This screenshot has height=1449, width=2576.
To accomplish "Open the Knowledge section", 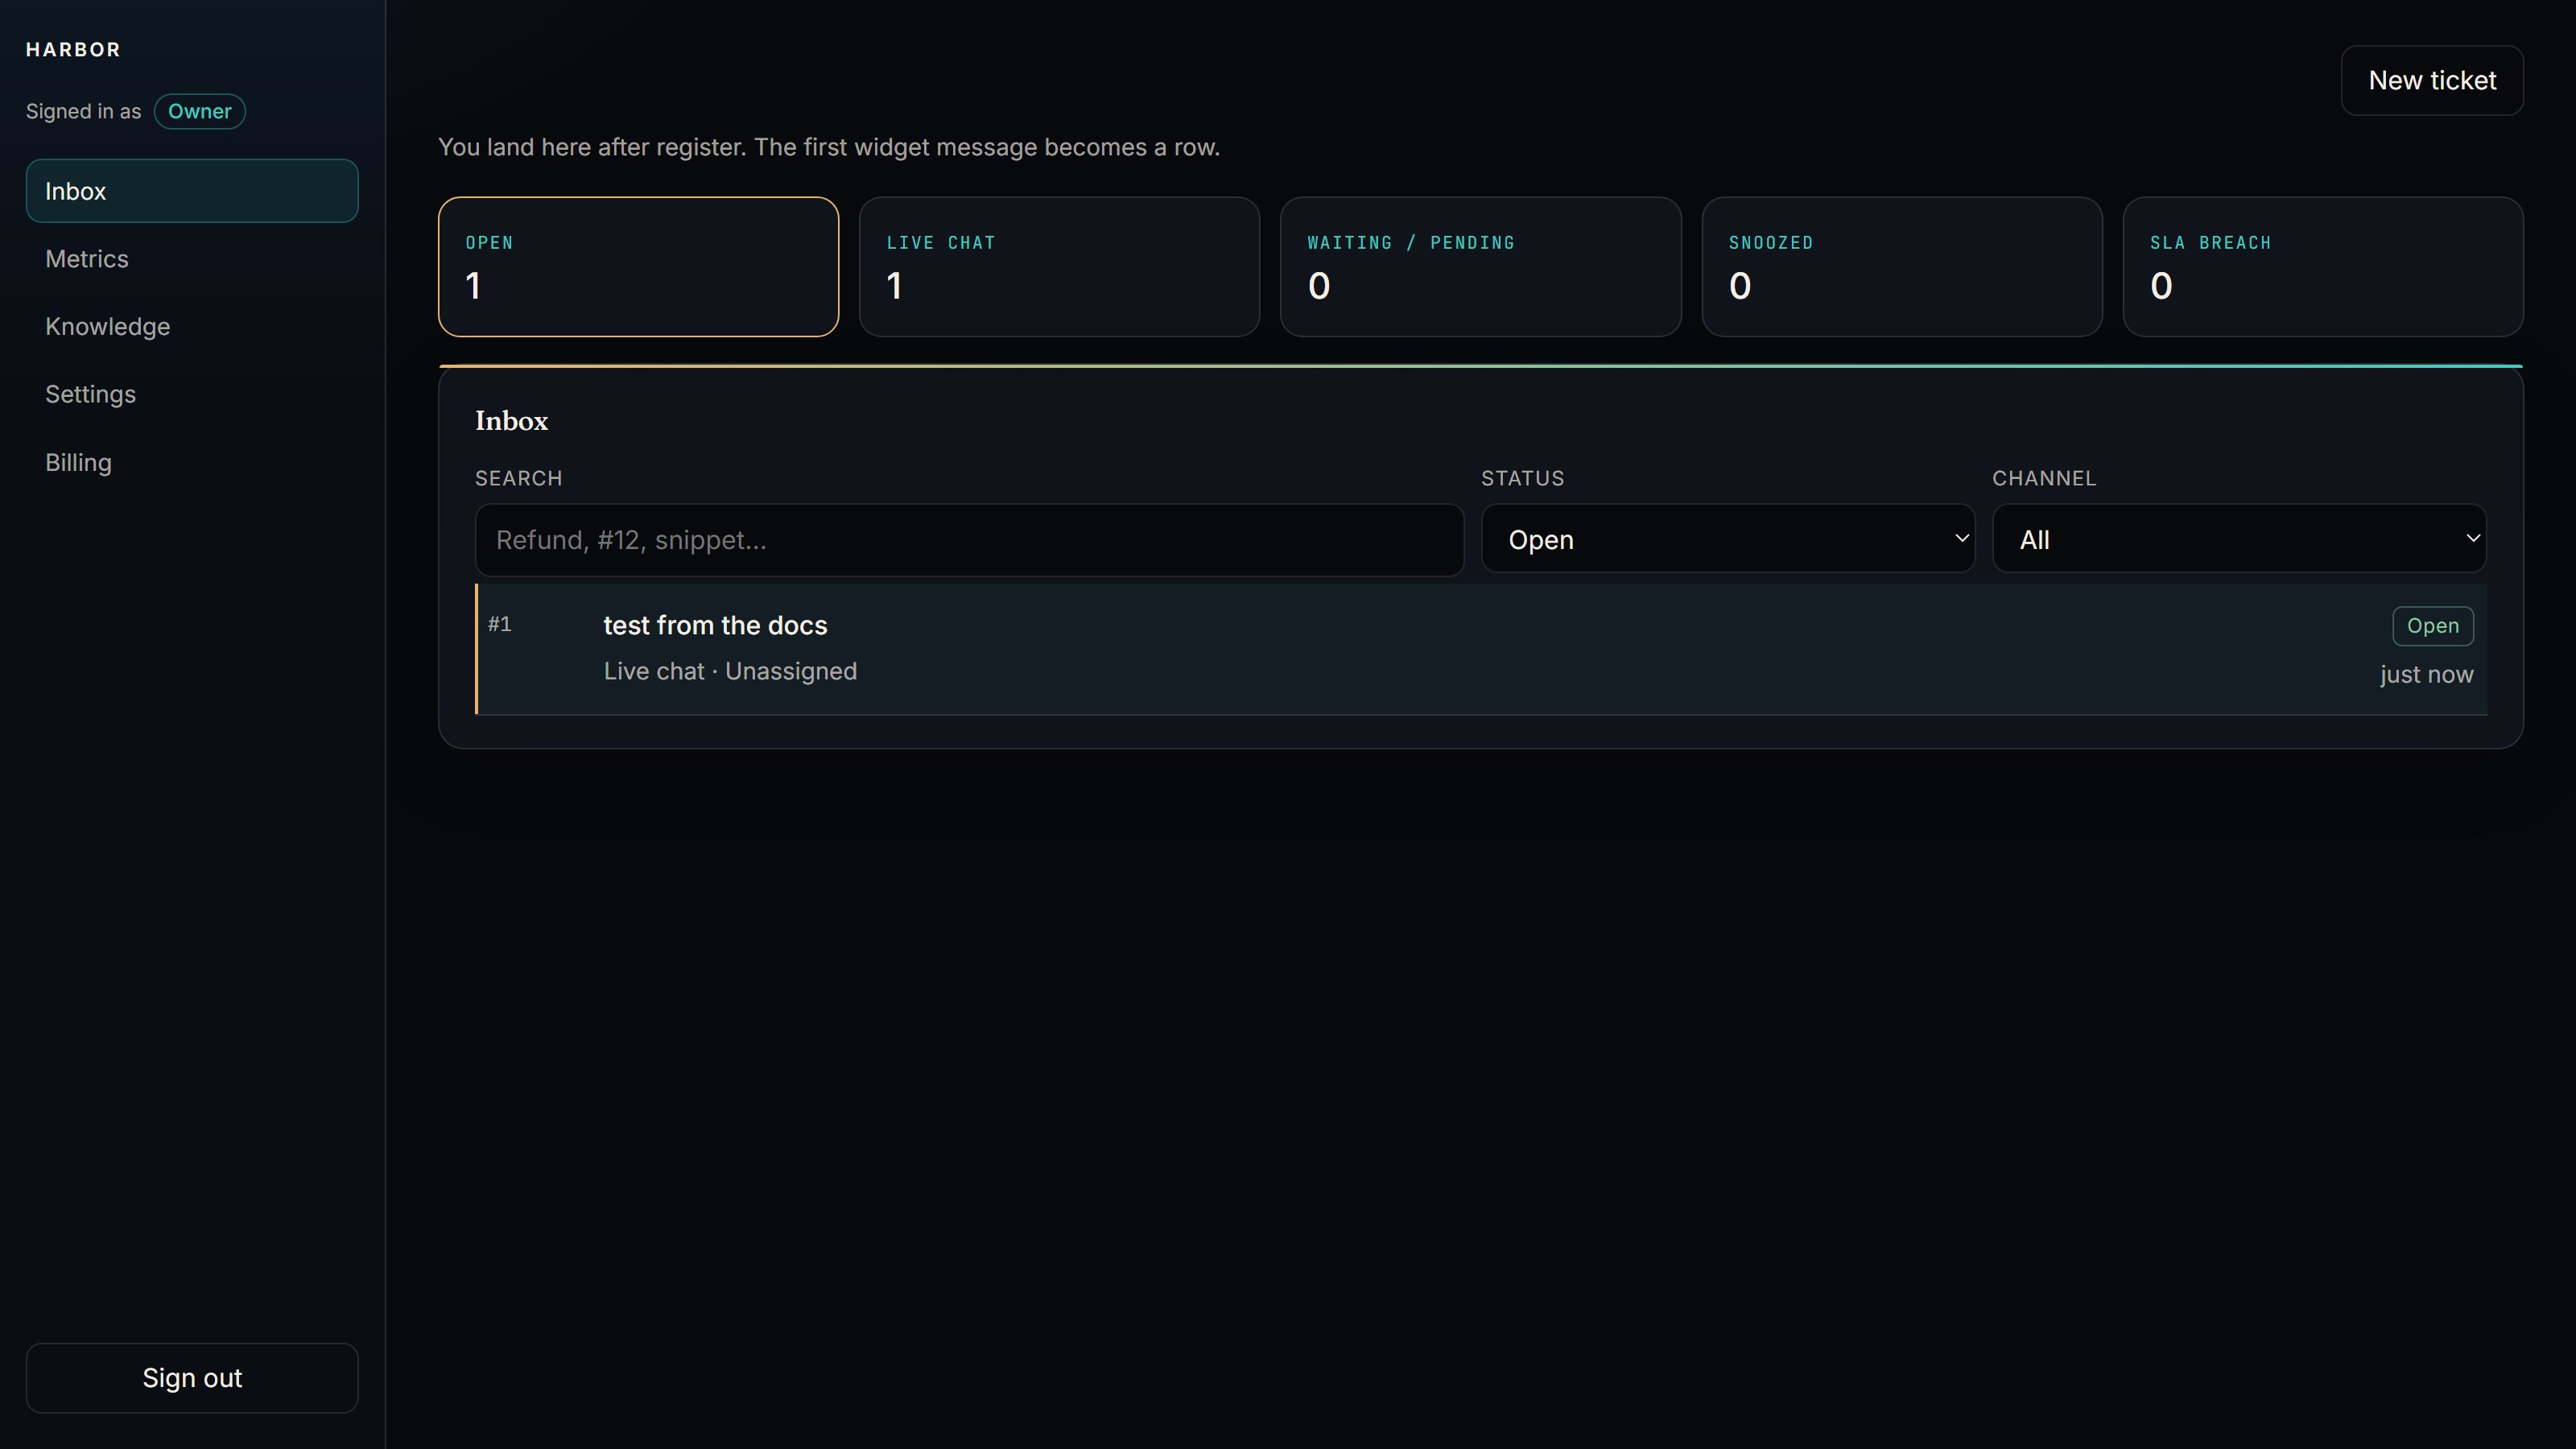I will pos(192,327).
